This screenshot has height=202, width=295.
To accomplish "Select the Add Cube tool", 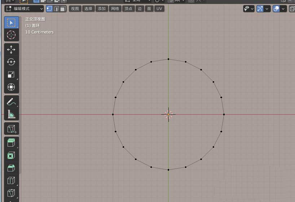I will [x=11, y=129].
